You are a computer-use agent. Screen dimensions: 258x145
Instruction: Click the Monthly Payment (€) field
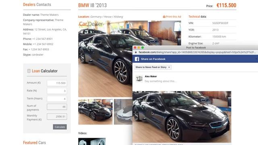coord(57,116)
